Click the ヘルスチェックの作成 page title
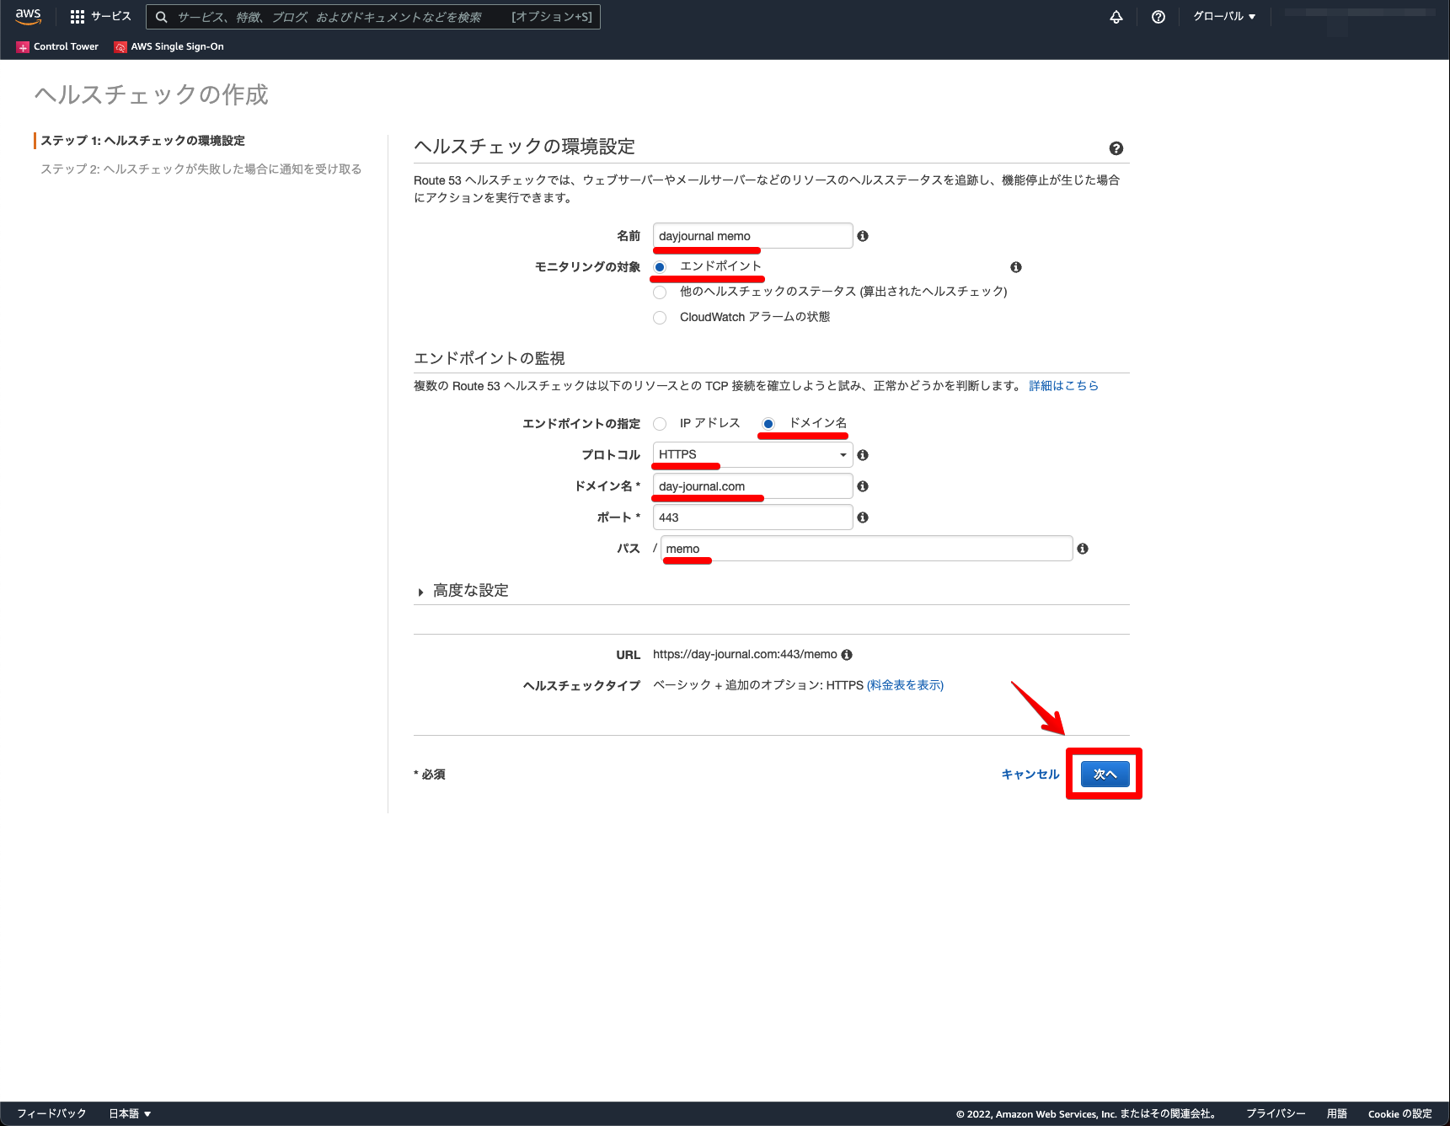The height and width of the screenshot is (1126, 1450). [x=152, y=94]
